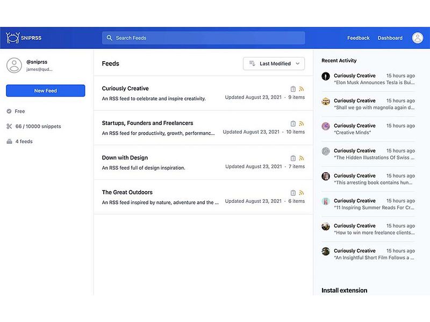The width and height of the screenshot is (430, 322).
Task: Open activity thumbnail for 11 Inspiring Summer Reads
Action: tap(326, 201)
